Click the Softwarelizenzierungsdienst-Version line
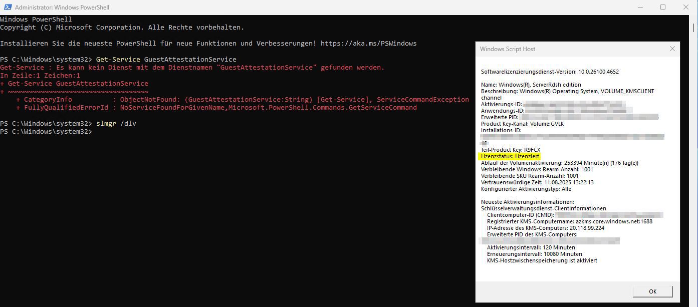This screenshot has height=307, width=698. pos(551,71)
